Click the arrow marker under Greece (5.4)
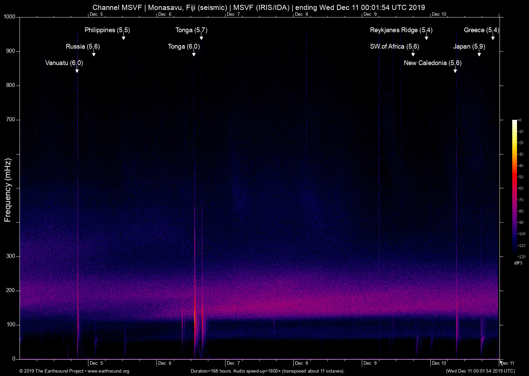Viewport: 529px width, 376px height. tap(493, 37)
